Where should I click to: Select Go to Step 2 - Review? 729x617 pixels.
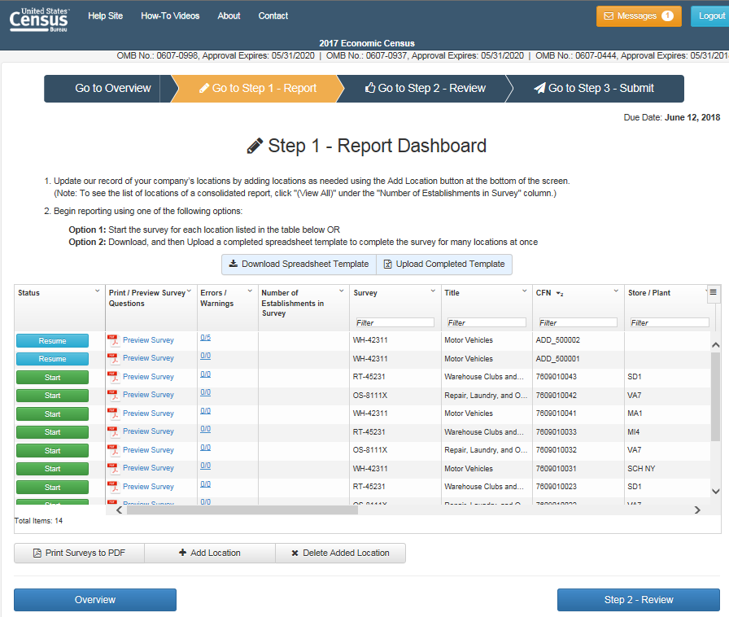425,89
